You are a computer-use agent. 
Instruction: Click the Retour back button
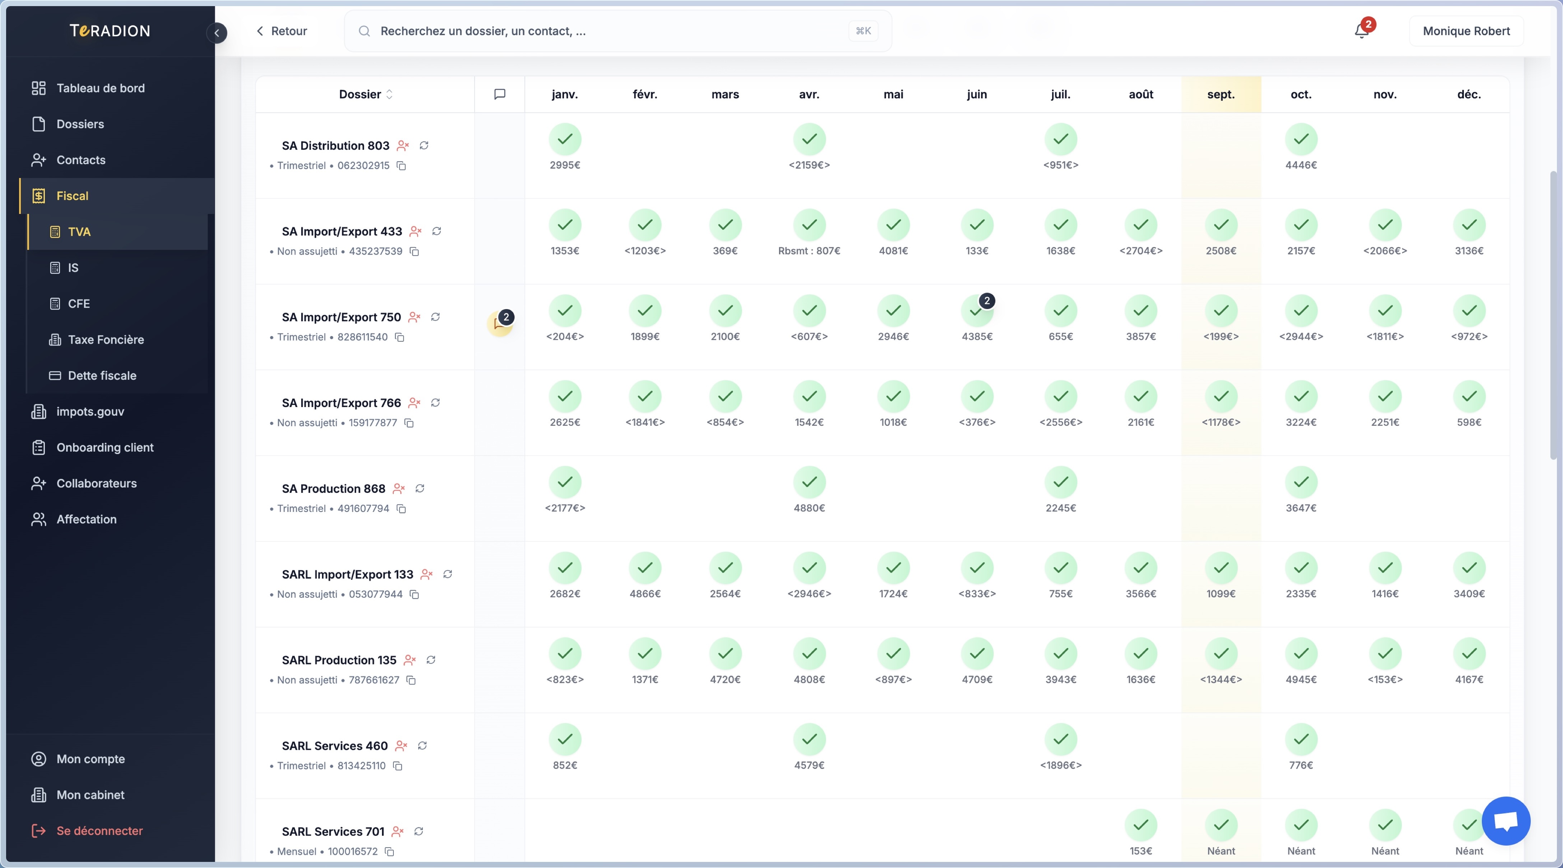pyautogui.click(x=281, y=31)
